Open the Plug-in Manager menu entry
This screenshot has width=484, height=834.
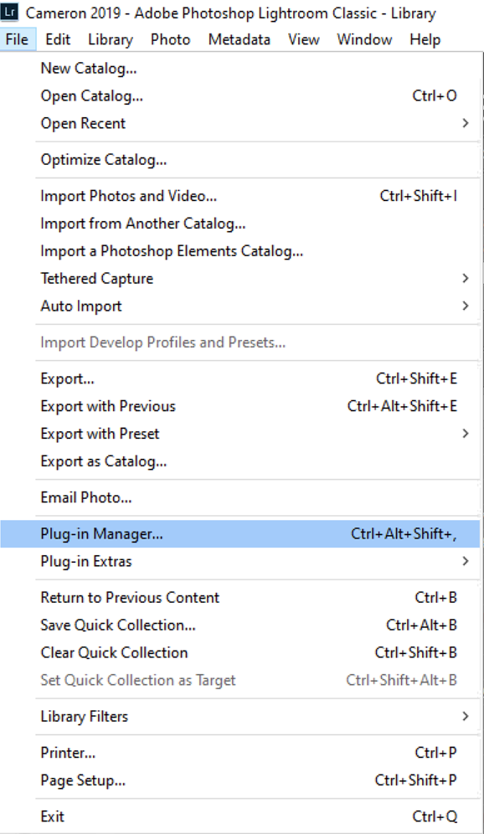tap(239, 533)
